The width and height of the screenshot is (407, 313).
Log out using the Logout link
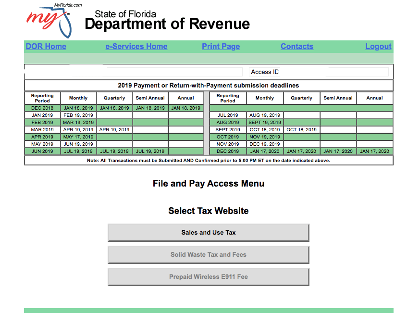coord(378,47)
